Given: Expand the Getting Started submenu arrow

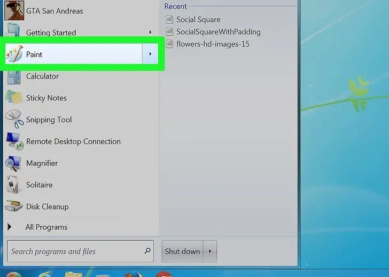Looking at the screenshot, I should (150, 33).
